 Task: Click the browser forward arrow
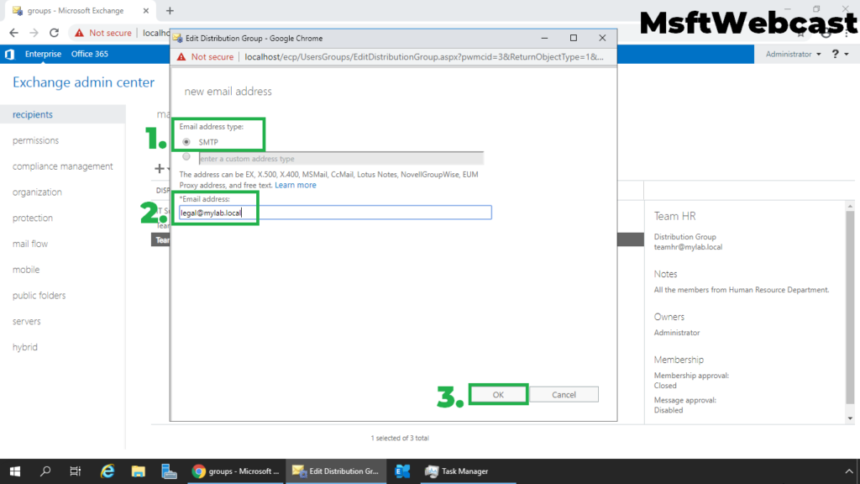(34, 33)
